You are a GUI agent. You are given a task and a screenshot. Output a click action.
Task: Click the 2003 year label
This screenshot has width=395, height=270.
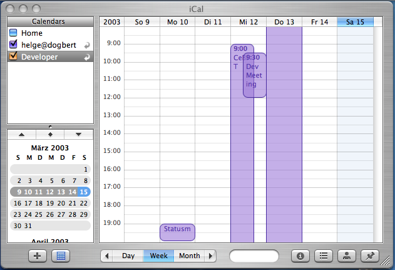click(112, 22)
